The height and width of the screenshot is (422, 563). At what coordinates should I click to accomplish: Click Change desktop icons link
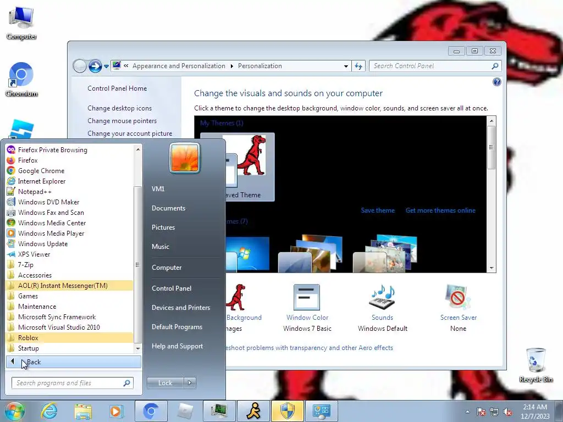[x=119, y=108]
